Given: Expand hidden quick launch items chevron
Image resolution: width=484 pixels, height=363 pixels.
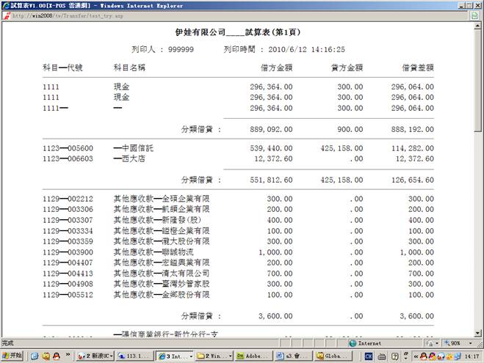Looking at the screenshot, I should point(67,356).
